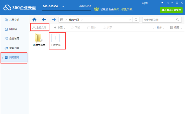This screenshot has height=114, width=185.
Task: Open the 360-605906 account dropdown arrow
Action: click(63, 6)
